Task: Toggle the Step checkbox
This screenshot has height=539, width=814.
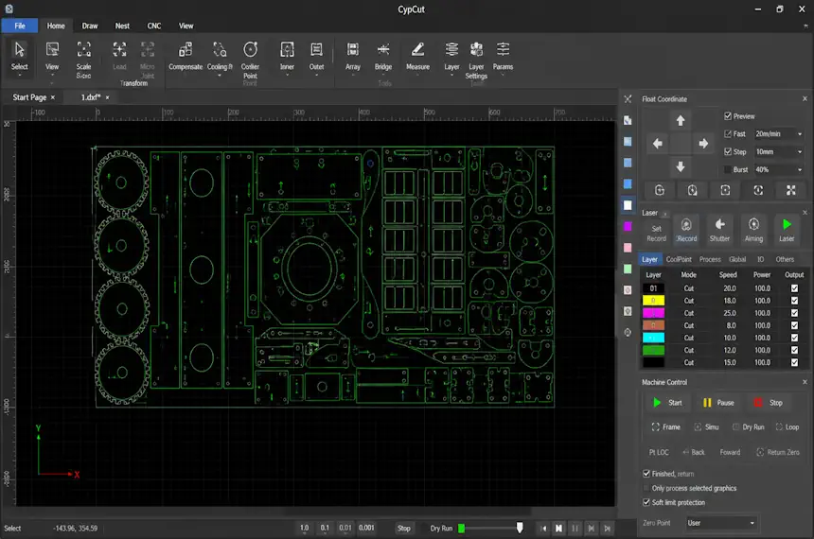Action: [728, 151]
